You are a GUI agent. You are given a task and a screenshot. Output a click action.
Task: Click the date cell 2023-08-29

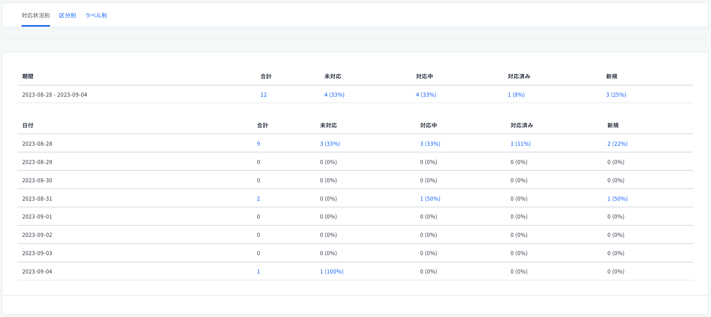point(37,162)
